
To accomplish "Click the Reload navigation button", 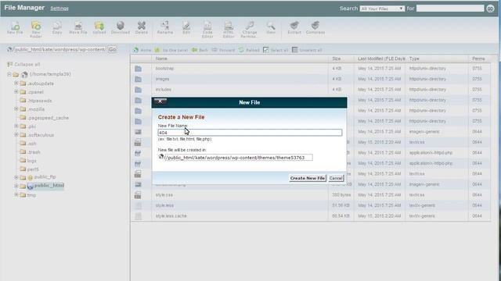I will click(x=249, y=50).
